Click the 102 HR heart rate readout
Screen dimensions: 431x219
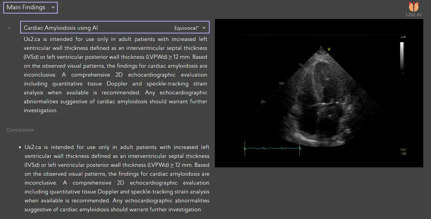click(403, 152)
